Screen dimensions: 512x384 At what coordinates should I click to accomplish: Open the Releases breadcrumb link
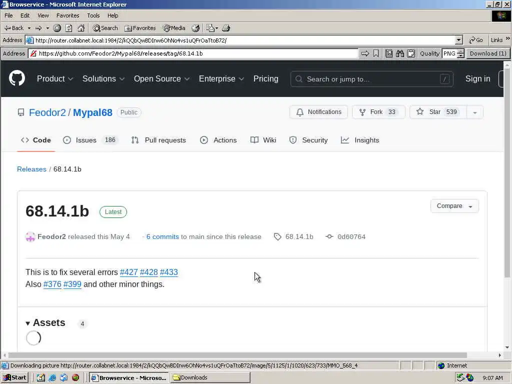31,169
